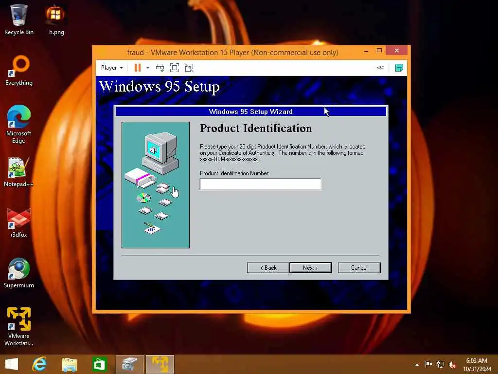
Task: Open the Player menu dropdown
Action: click(112, 68)
